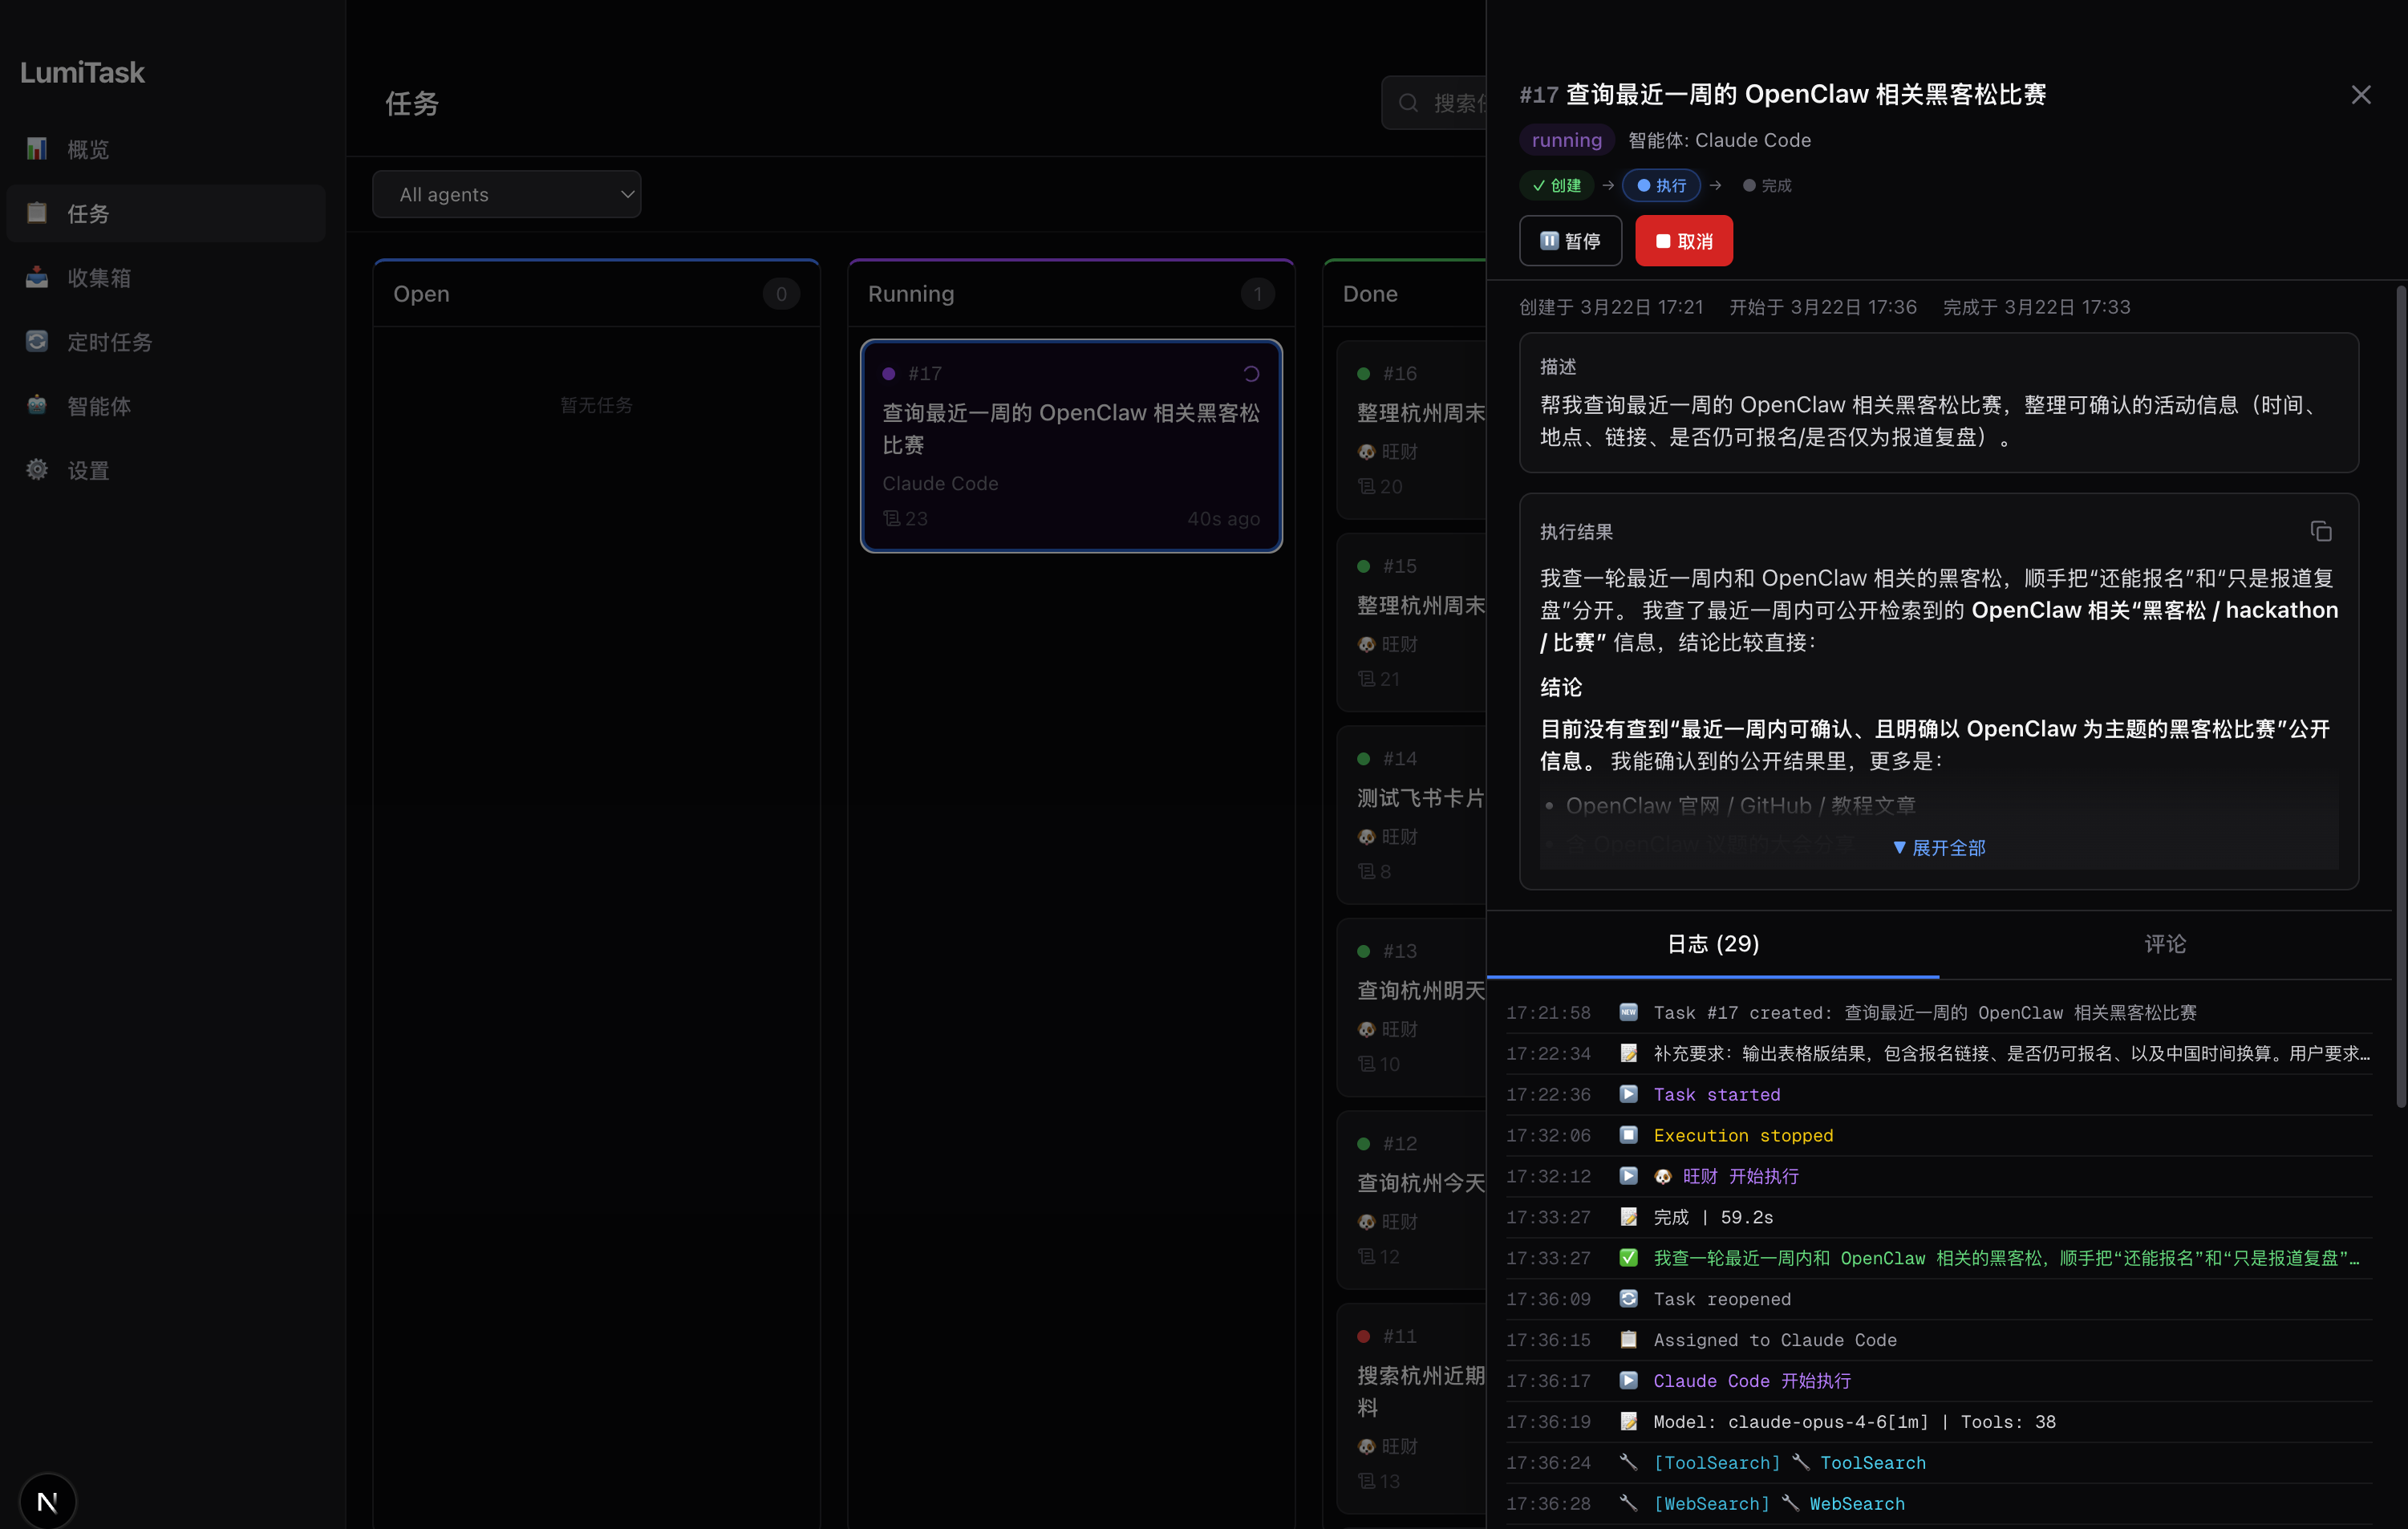This screenshot has width=2408, height=1529.
Task: Click the 完成 | 59.2s log entry
Action: 1939,1217
